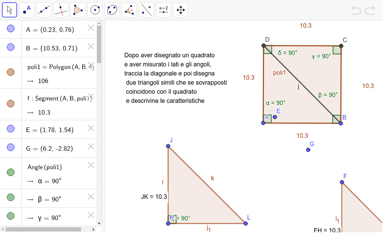
Task: Undo the last action
Action: click(x=356, y=10)
